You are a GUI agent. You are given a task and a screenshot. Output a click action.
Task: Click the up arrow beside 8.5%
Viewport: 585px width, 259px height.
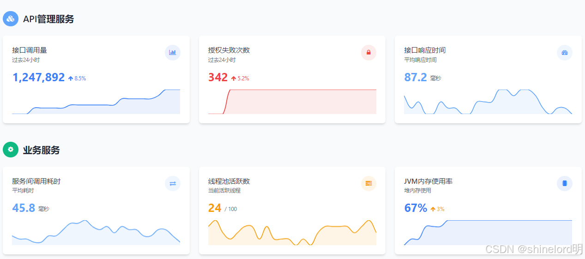71,78
